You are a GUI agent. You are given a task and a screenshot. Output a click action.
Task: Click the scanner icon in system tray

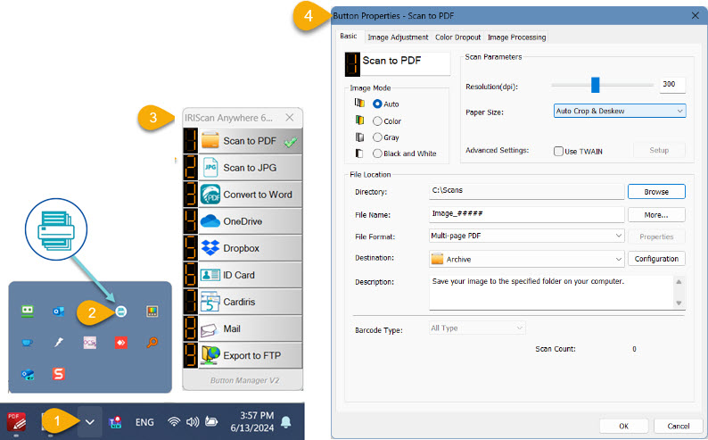119,311
